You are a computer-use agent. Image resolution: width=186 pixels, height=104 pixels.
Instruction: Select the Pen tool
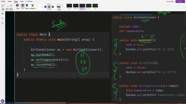pyautogui.click(x=23, y=6)
